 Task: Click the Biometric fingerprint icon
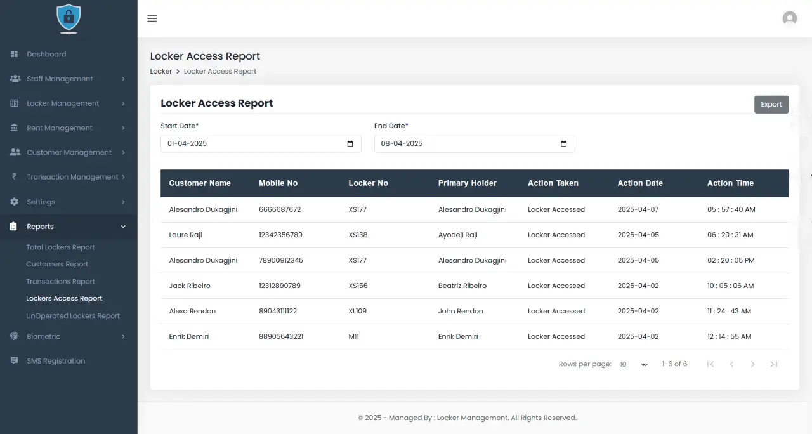click(x=14, y=336)
